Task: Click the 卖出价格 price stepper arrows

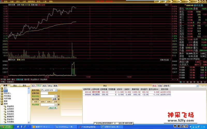Action: pos(56,96)
